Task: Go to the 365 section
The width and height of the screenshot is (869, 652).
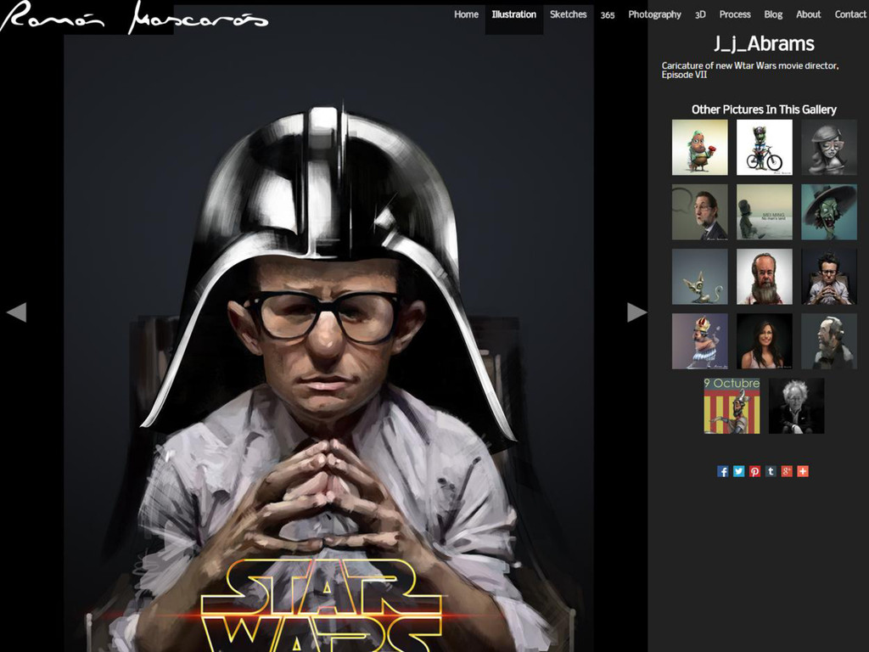Action: coord(608,15)
